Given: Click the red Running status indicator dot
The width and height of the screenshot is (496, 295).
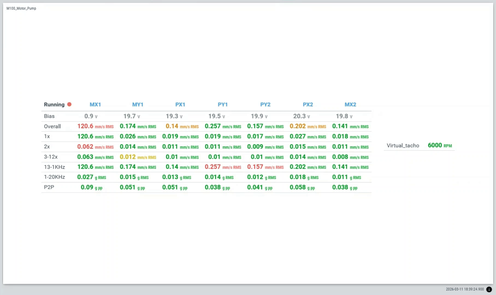Looking at the screenshot, I should tap(69, 104).
